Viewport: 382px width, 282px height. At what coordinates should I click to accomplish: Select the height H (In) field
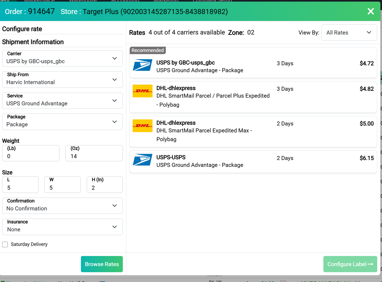pyautogui.click(x=105, y=188)
